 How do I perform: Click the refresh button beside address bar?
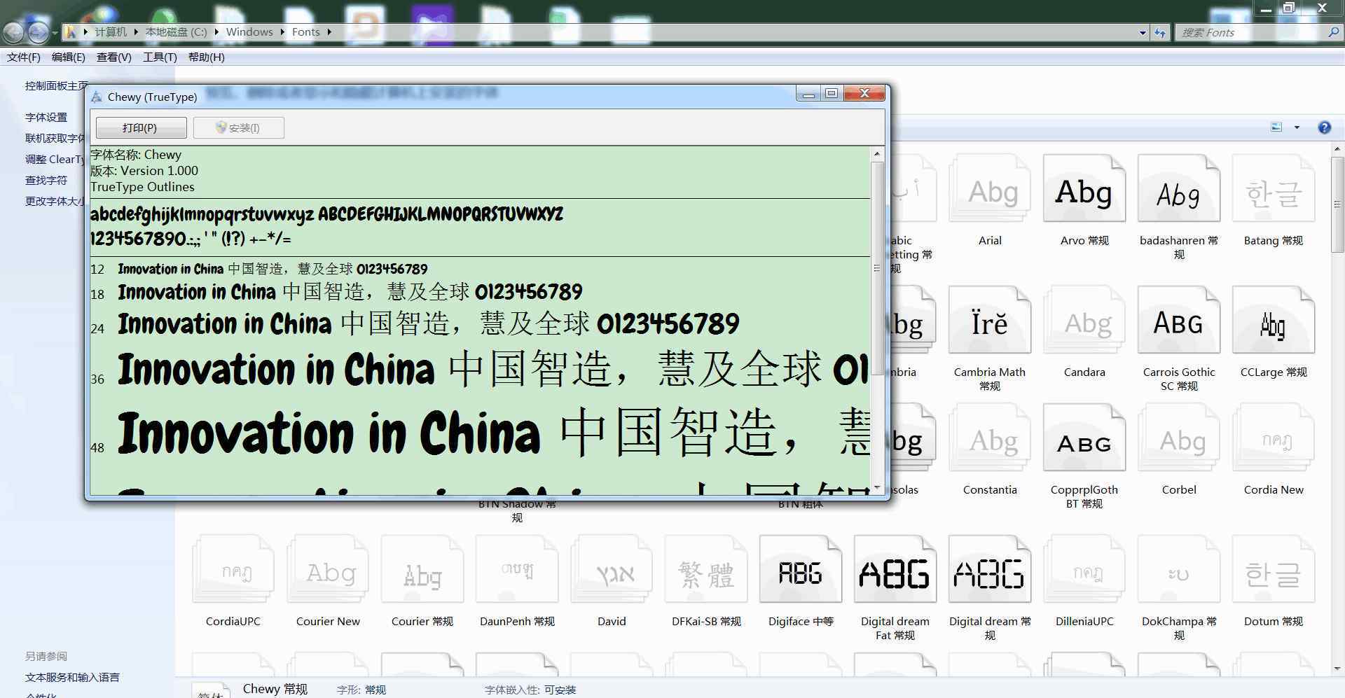coord(1160,32)
